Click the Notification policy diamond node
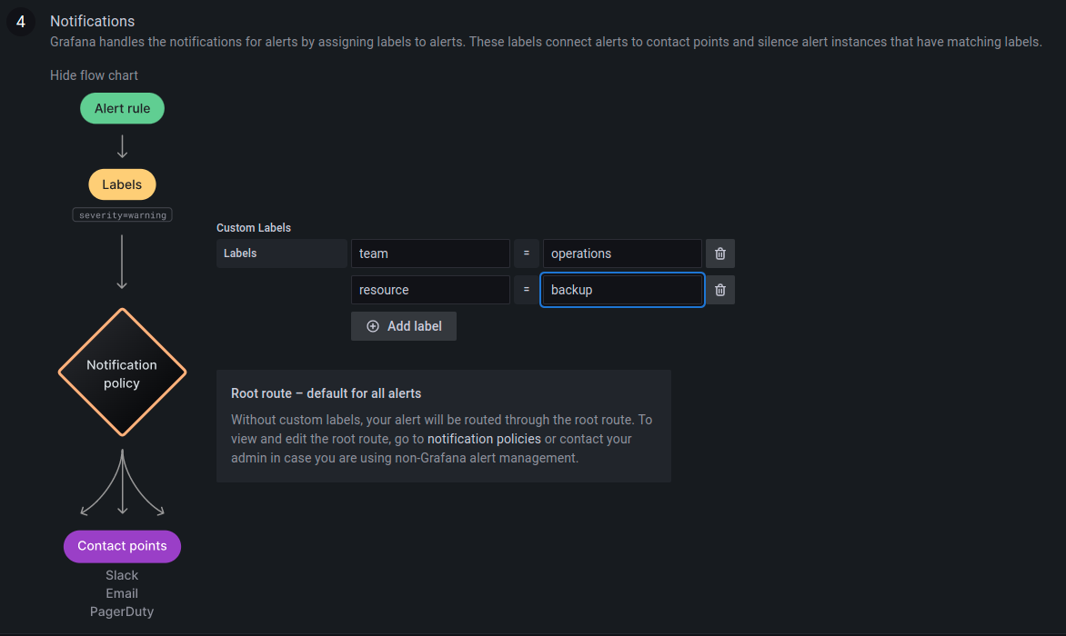Viewport: 1066px width, 636px height. click(x=122, y=373)
